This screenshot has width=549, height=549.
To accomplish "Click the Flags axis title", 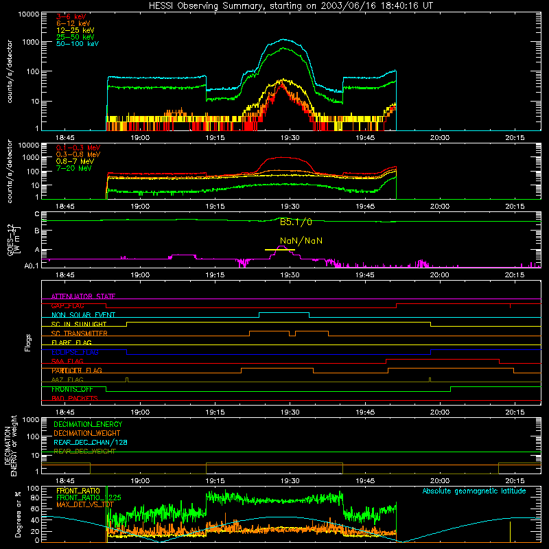I will point(27,342).
